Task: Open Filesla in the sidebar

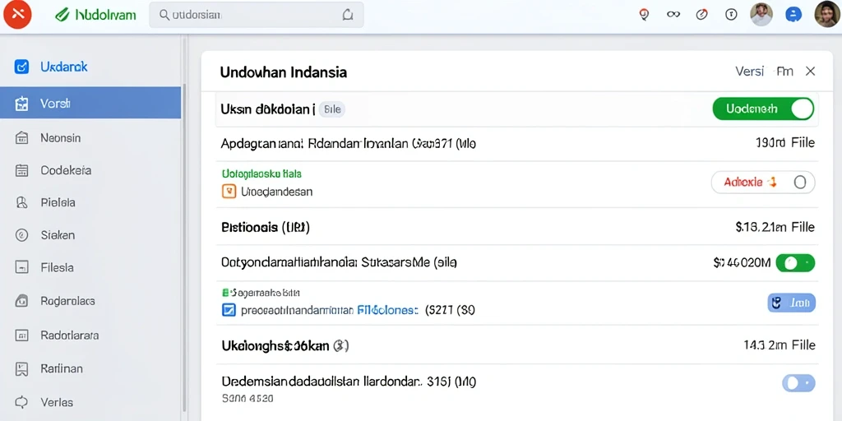Action: [57, 267]
